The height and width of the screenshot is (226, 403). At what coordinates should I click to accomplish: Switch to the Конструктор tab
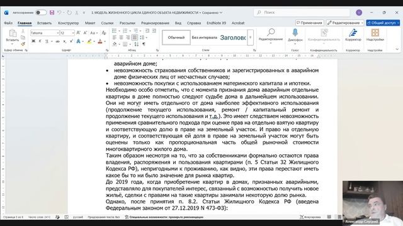pyautogui.click(x=69, y=23)
